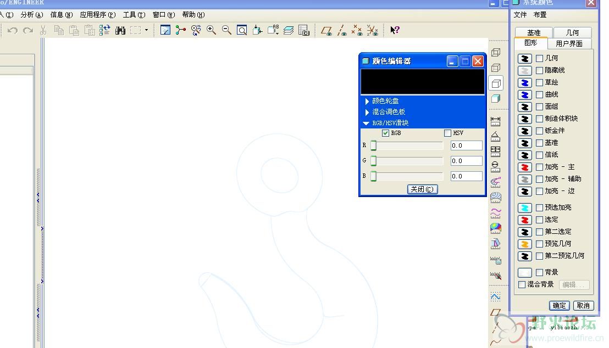Click the Find binoculars icon
Screen dimensions: 609x348
(x=120, y=30)
